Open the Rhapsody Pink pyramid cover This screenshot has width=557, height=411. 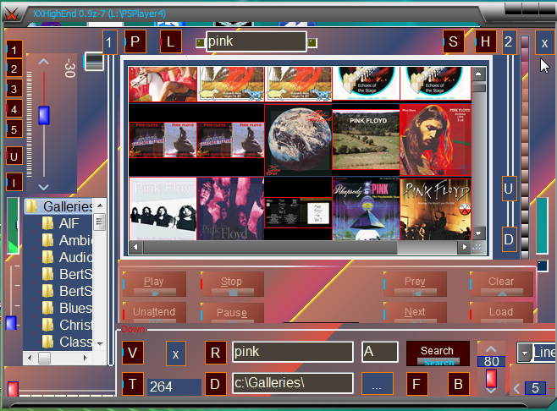(x=366, y=210)
